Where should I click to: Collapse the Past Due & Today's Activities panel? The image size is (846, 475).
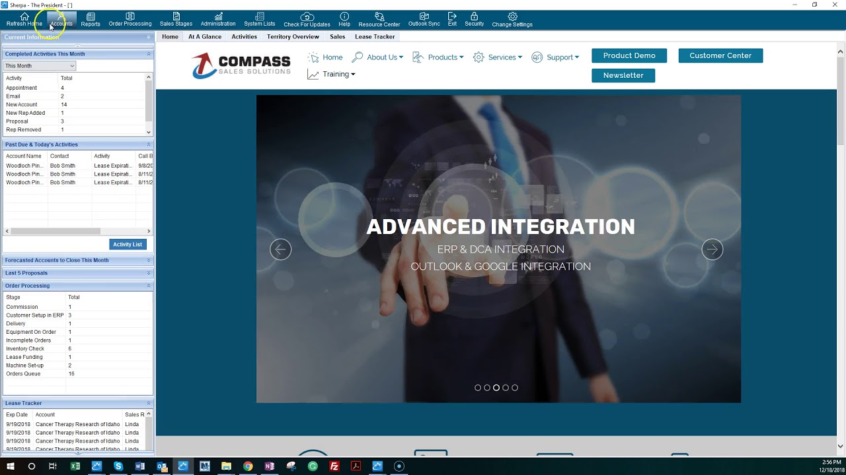(149, 144)
